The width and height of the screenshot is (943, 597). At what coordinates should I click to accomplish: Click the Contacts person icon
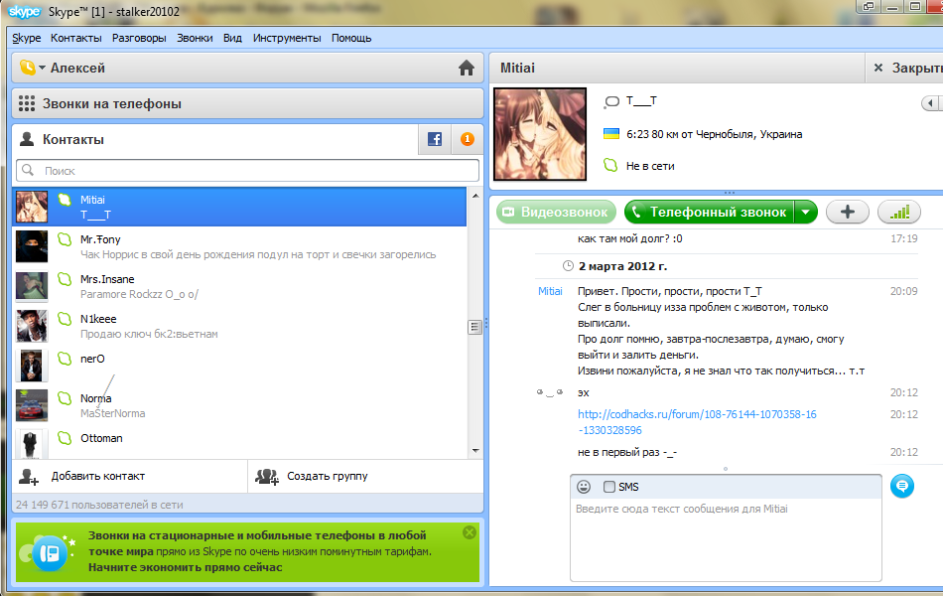[27, 139]
